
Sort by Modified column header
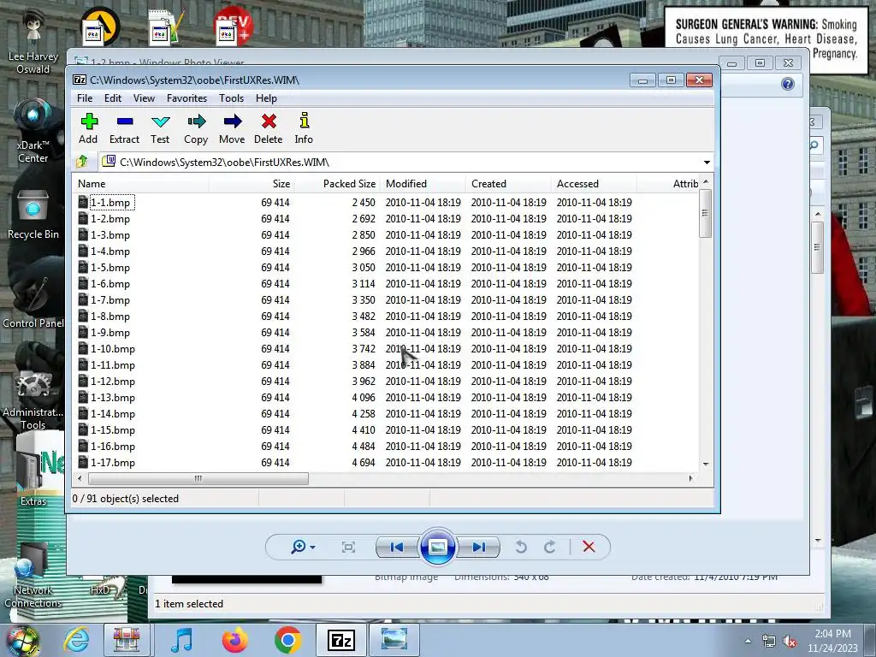tap(423, 184)
